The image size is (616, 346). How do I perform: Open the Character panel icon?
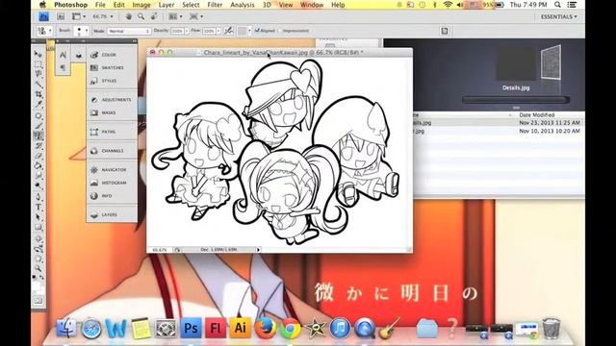63,56
